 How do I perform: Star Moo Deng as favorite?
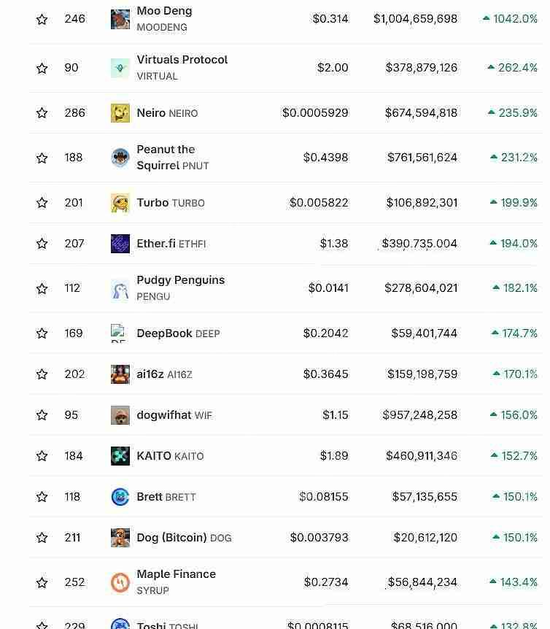point(42,19)
